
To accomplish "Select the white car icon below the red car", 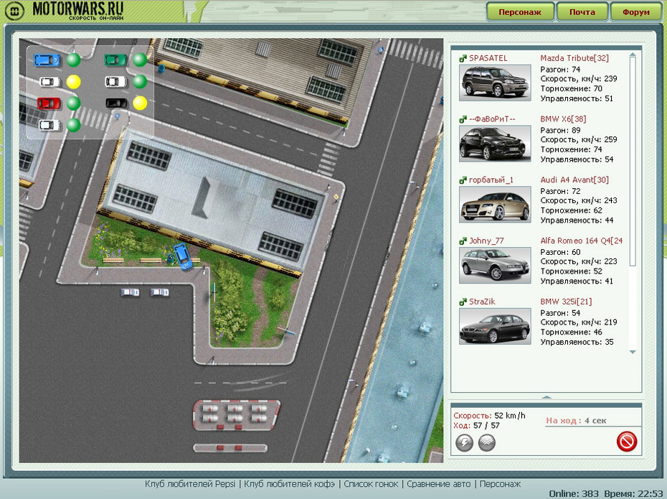I will pos(49,125).
